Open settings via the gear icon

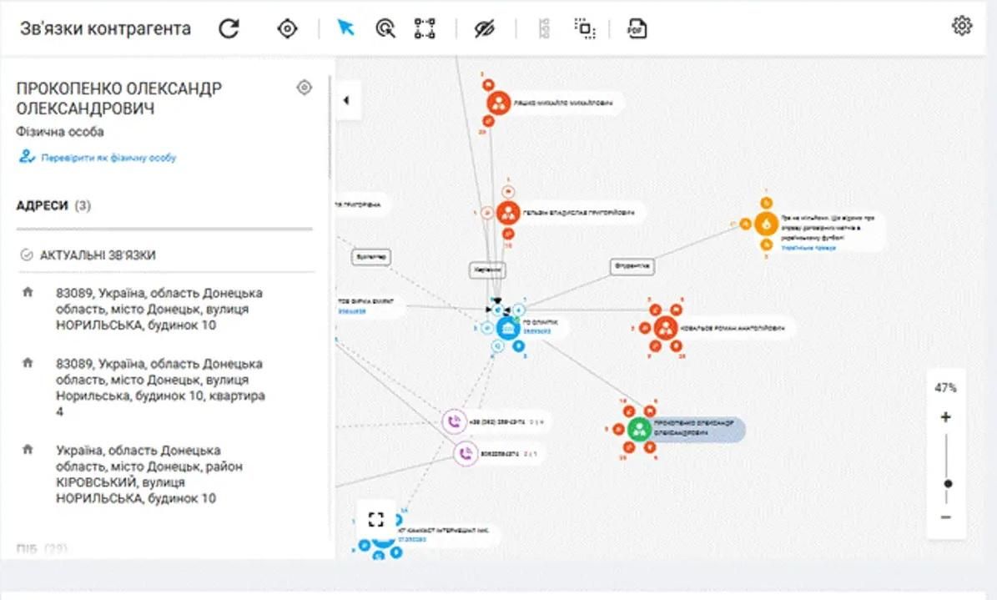(962, 26)
